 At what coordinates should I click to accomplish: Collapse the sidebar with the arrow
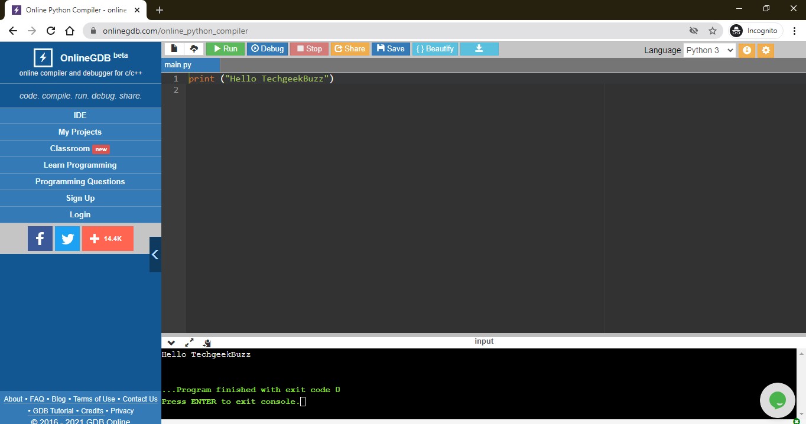155,255
